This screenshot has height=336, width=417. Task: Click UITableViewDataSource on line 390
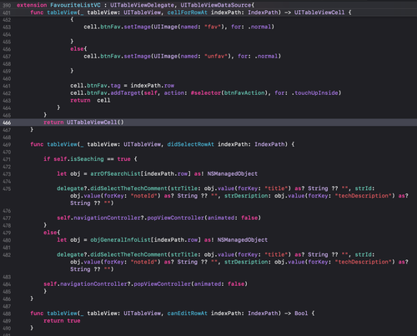216,5
